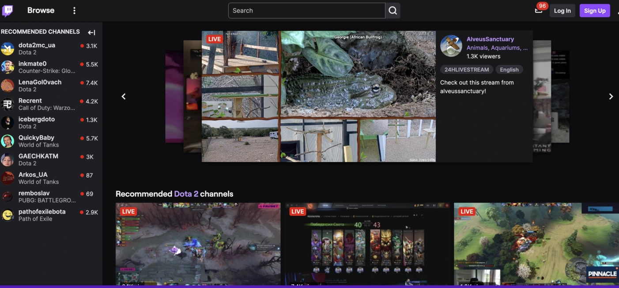Select carousel card left of the featured stream
The image size is (619, 288).
coord(192,96)
